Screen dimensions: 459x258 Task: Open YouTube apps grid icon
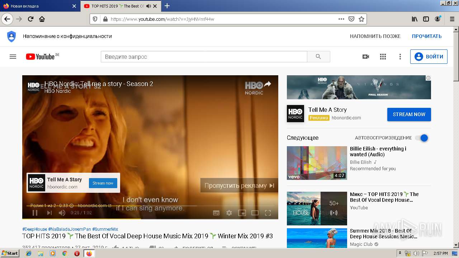coord(383,57)
